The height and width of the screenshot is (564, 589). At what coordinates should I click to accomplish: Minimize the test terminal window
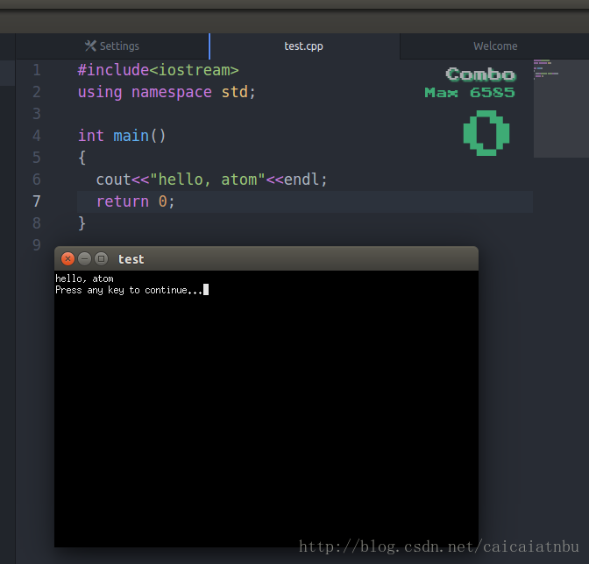click(x=84, y=258)
